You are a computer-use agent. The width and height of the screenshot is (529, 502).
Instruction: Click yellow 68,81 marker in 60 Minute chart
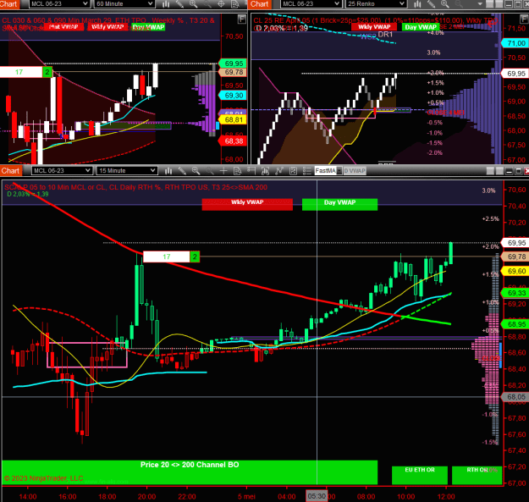[x=234, y=119]
